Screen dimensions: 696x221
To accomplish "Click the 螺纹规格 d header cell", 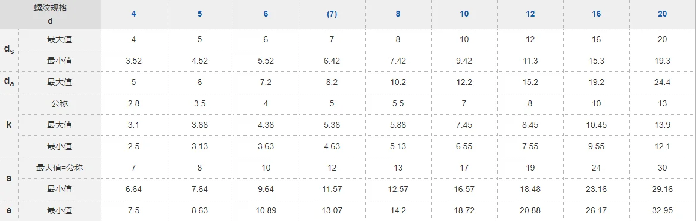I will pyautogui.click(x=50, y=14).
